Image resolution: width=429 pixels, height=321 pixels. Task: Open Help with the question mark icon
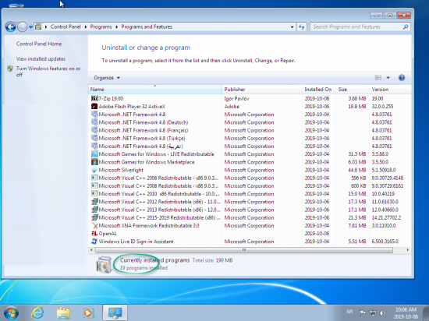pyautogui.click(x=402, y=78)
